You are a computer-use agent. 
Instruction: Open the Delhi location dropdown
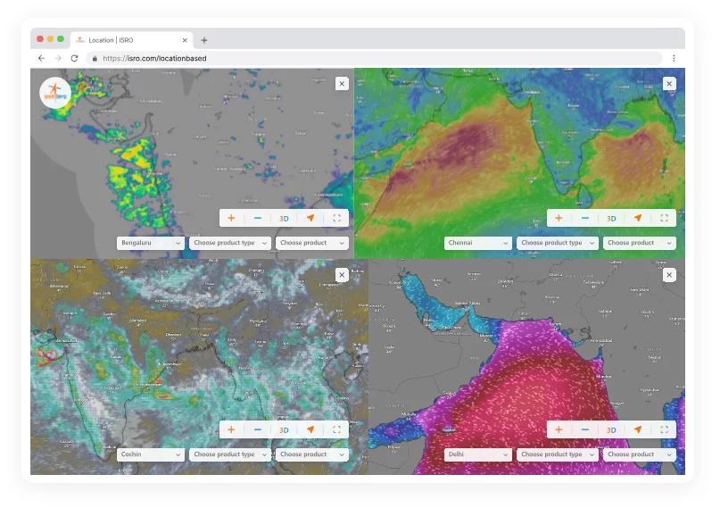click(477, 454)
